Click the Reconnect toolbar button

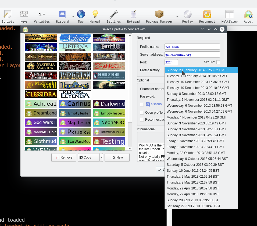tap(207, 17)
